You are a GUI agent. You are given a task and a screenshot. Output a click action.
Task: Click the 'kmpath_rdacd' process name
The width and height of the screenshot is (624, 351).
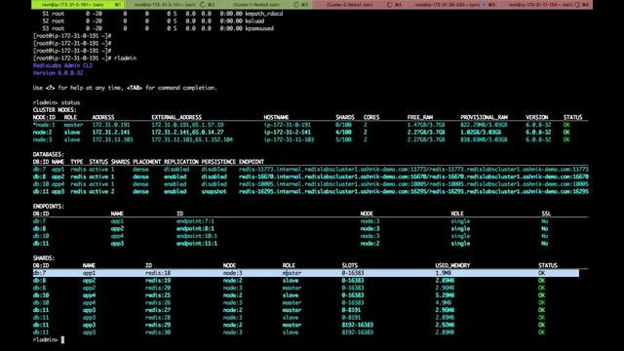tap(264, 14)
